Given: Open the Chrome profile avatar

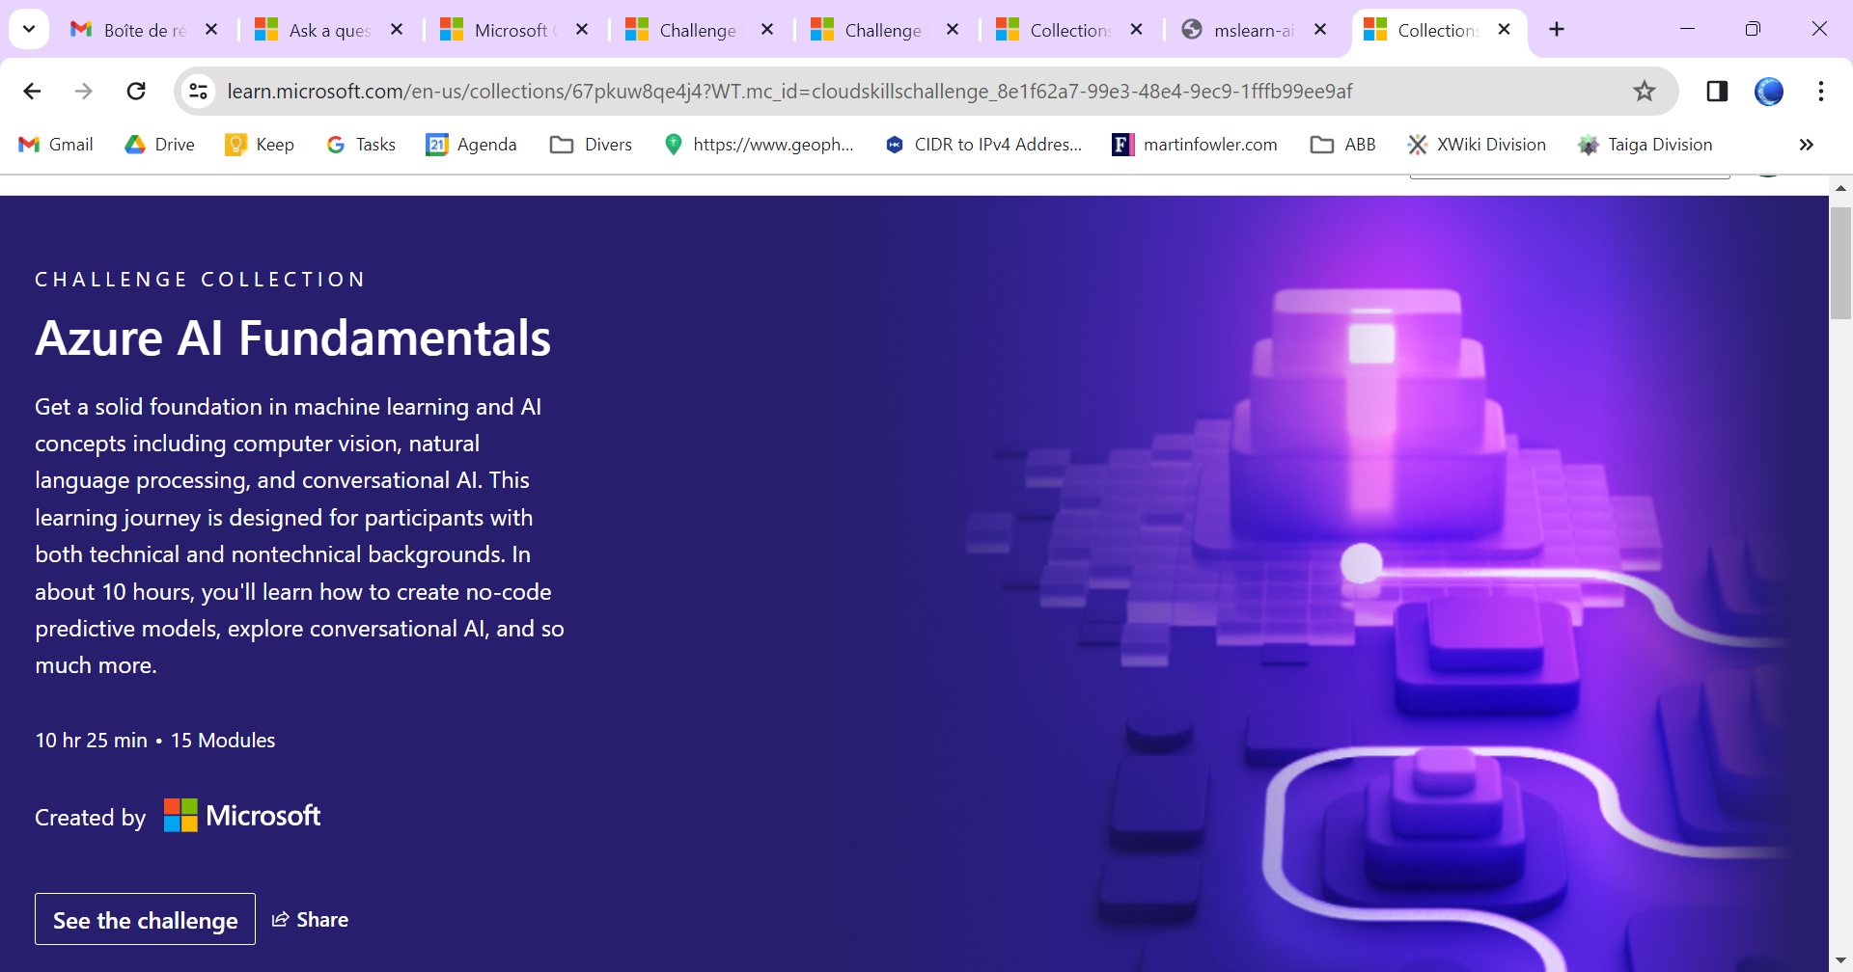Looking at the screenshot, I should 1769,92.
